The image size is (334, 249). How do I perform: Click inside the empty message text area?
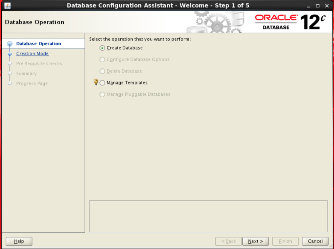coord(208,216)
